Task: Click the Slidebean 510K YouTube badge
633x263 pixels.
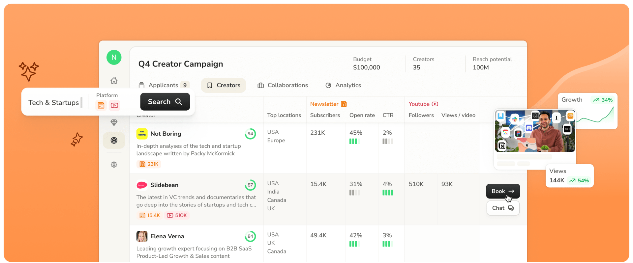Action: [177, 215]
